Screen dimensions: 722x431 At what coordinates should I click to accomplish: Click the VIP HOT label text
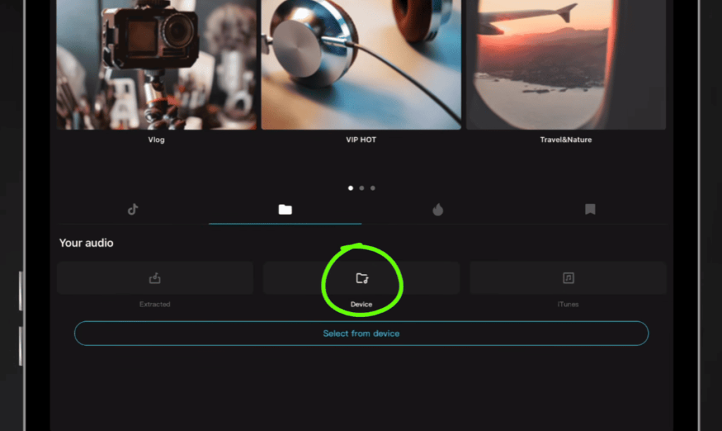[x=361, y=140]
